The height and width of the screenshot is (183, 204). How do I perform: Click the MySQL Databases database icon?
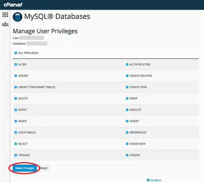pyautogui.click(x=18, y=17)
